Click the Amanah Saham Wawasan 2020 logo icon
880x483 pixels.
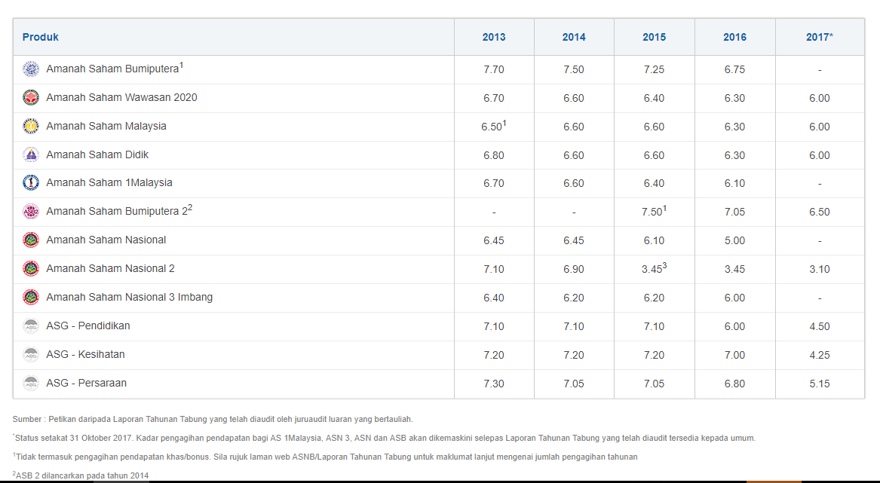pyautogui.click(x=31, y=98)
